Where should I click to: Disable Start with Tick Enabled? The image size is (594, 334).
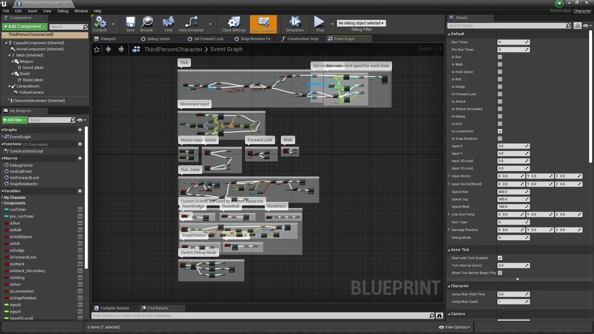500,258
